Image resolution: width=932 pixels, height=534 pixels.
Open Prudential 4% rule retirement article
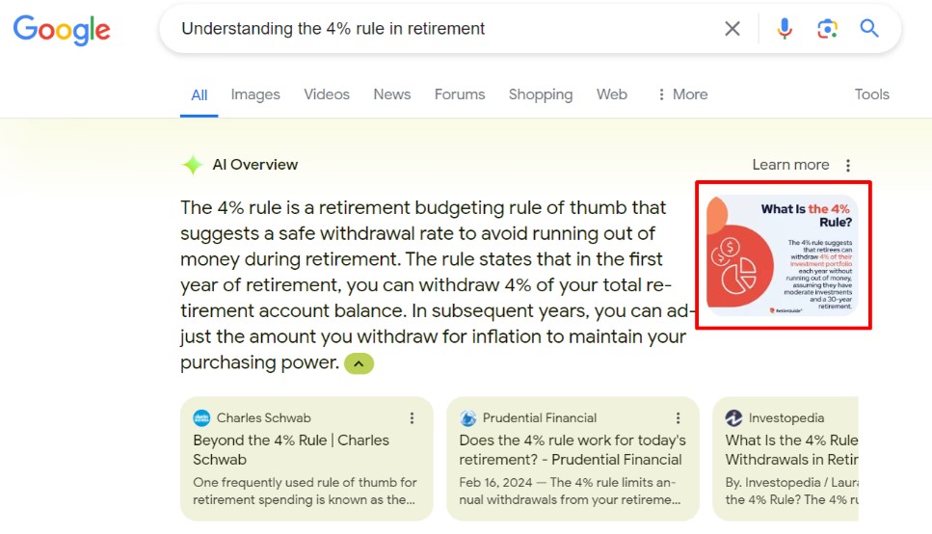coord(571,449)
